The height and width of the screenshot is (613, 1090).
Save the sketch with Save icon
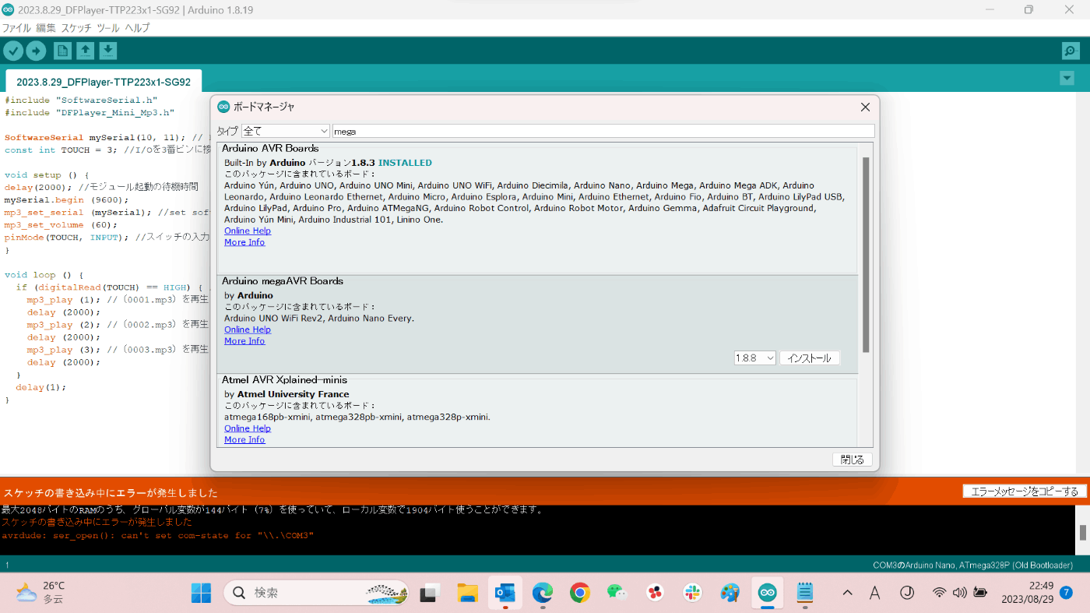108,51
